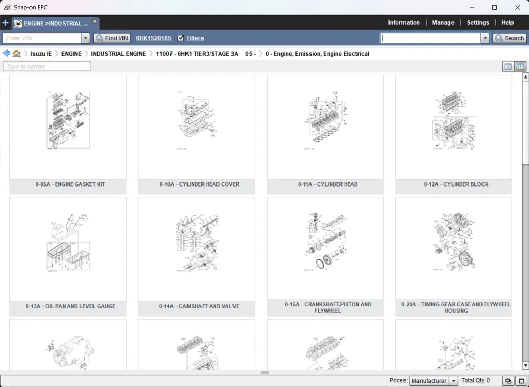The width and height of the screenshot is (529, 387).
Task: Select INDUSTRIAL ENGINE breadcrumb
Action: [118, 54]
